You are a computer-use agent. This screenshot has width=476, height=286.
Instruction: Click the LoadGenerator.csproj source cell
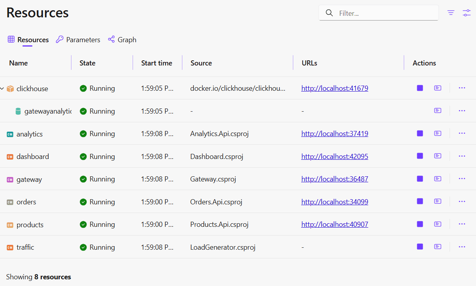(223, 247)
